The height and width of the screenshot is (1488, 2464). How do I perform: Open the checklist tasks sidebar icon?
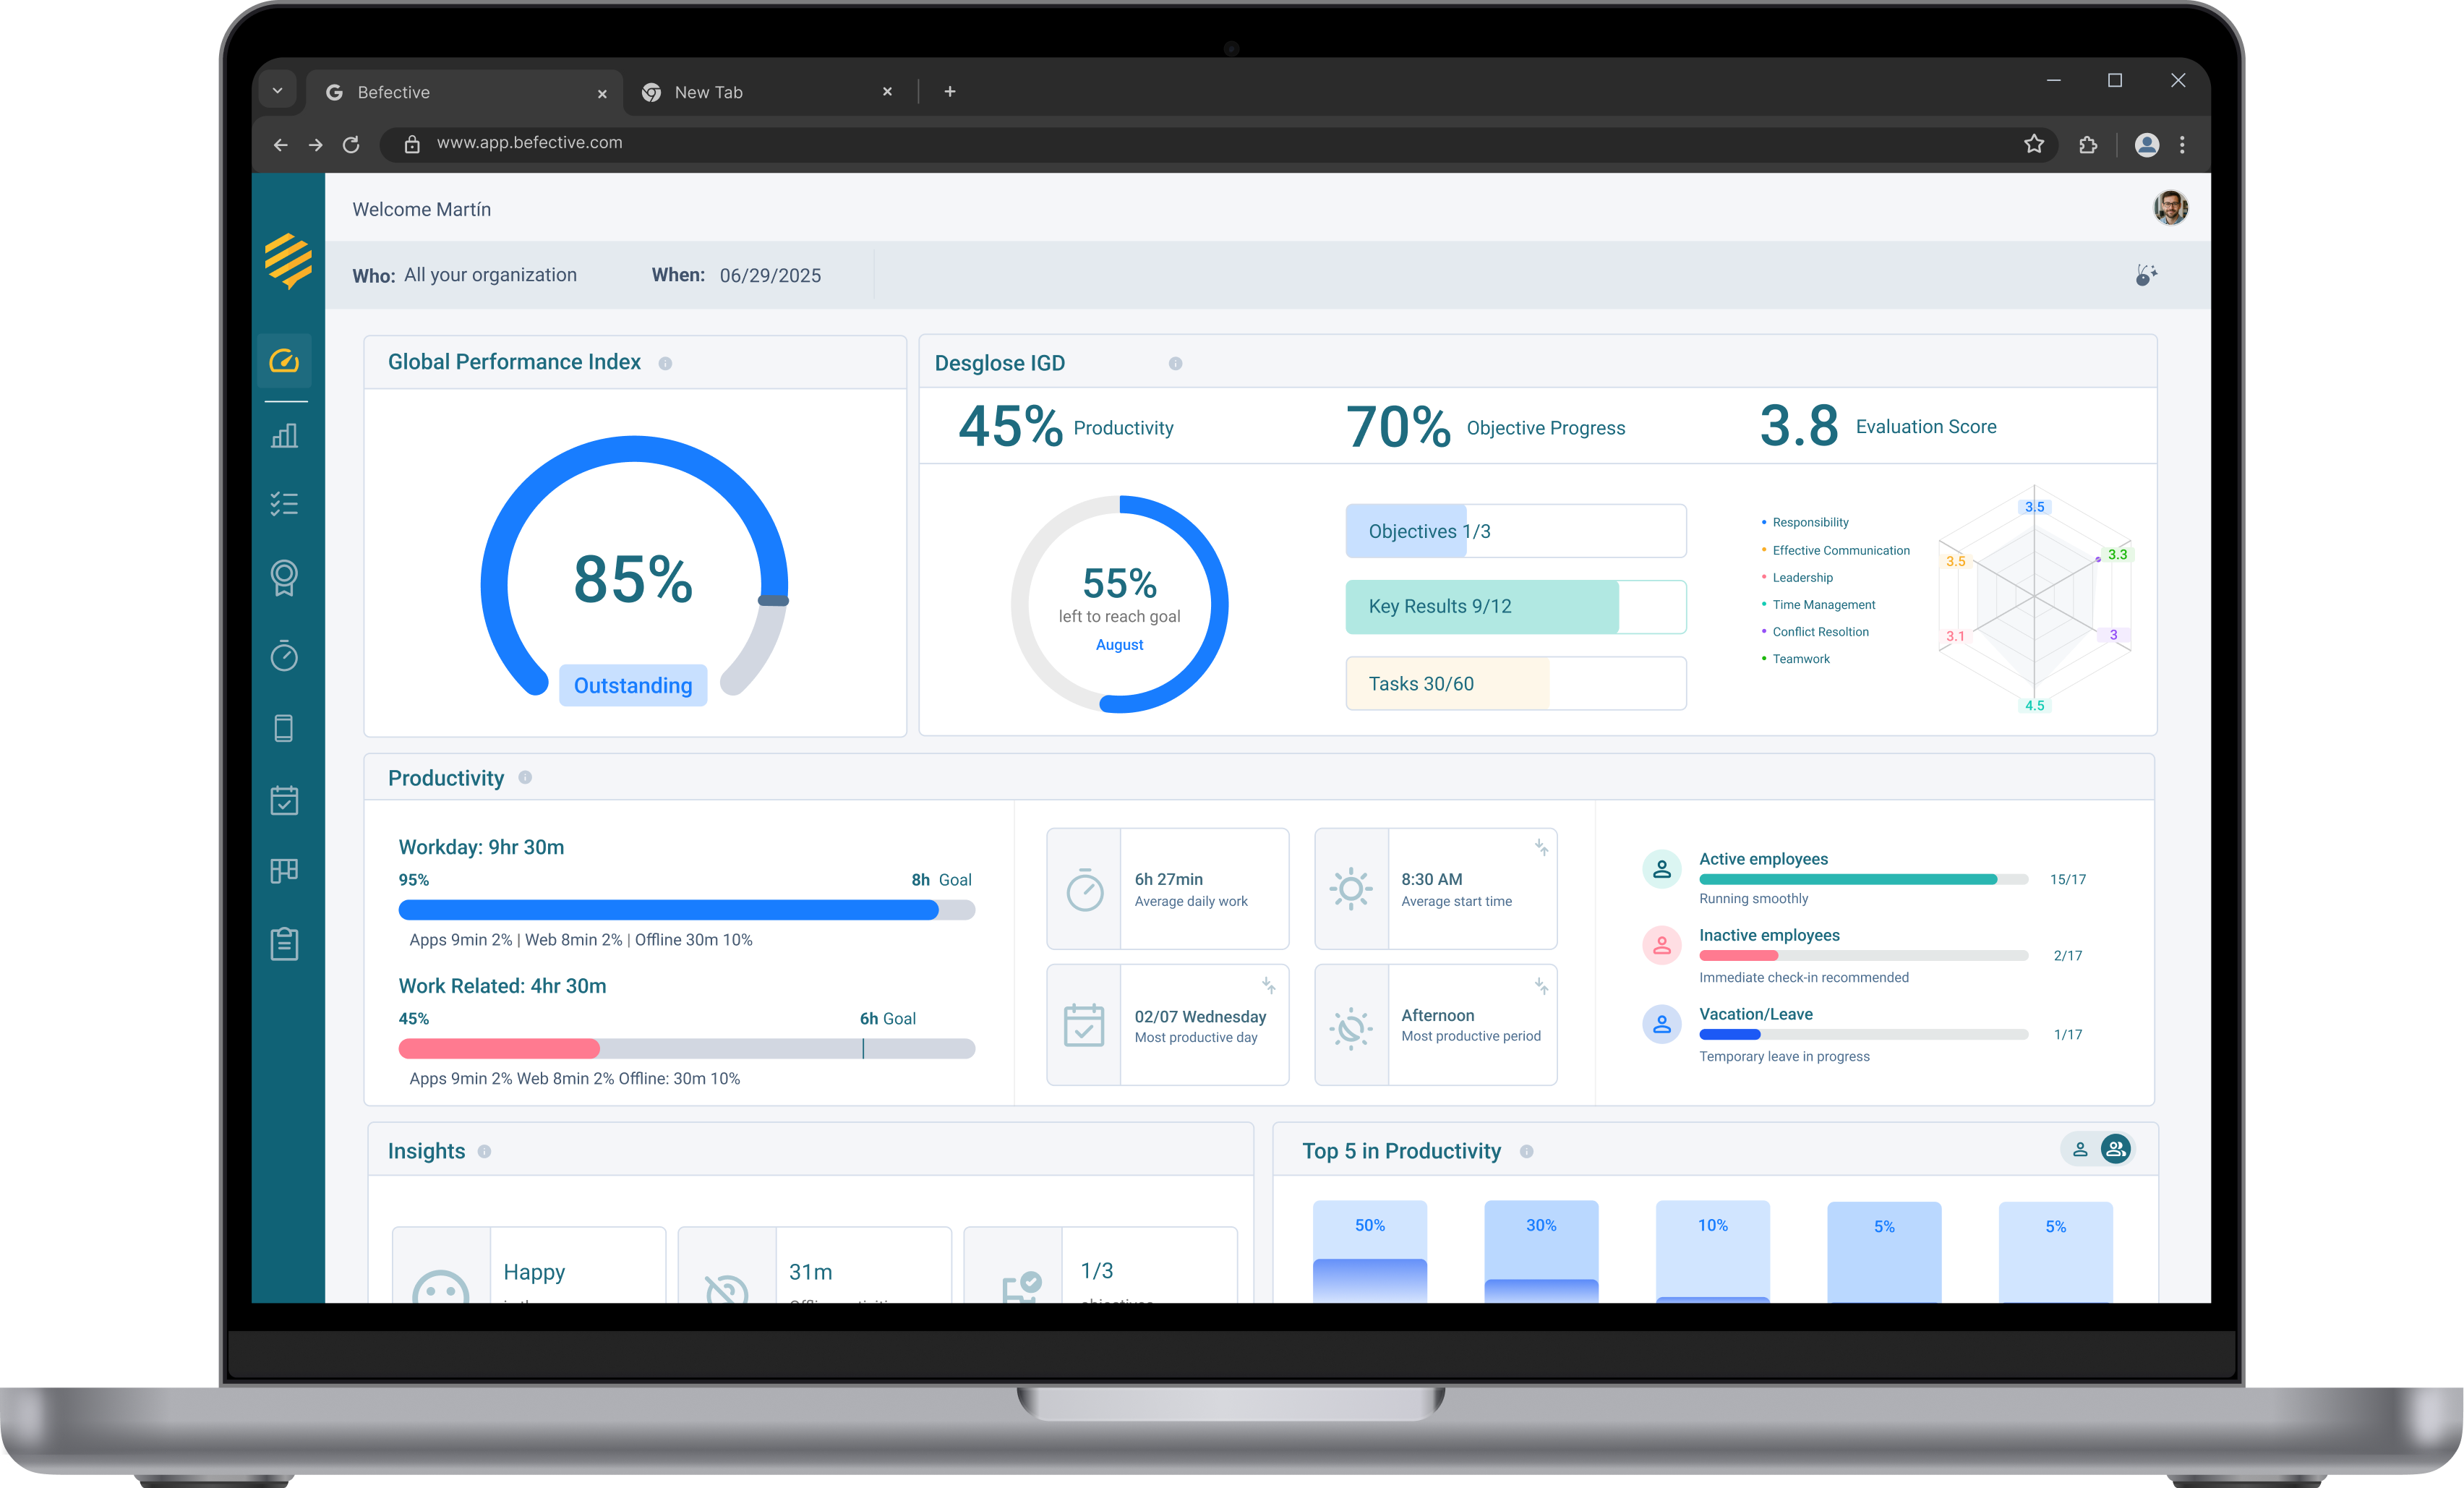coord(284,503)
